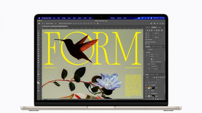Click the Share button in options bar
The image size is (202, 113).
[x=151, y=24]
